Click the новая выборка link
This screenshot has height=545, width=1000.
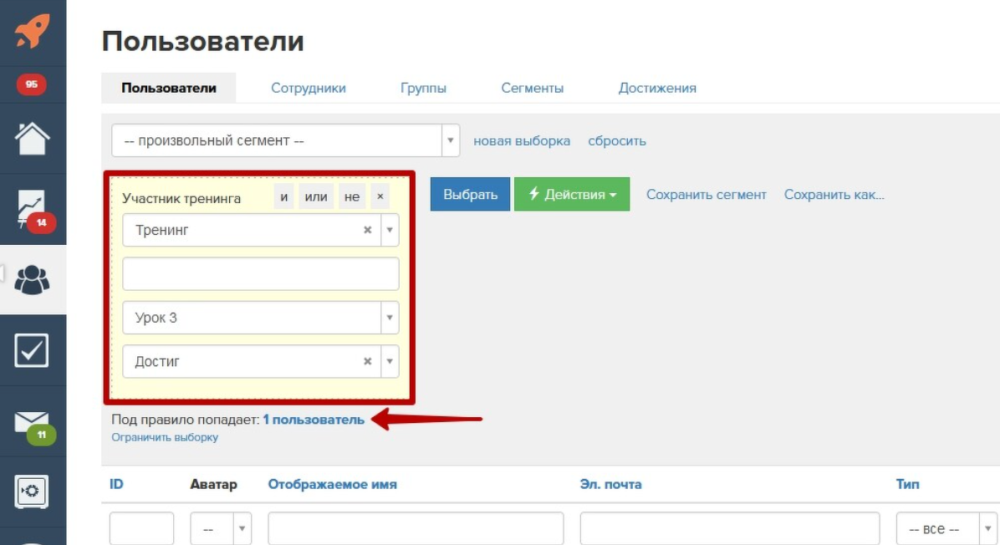522,141
